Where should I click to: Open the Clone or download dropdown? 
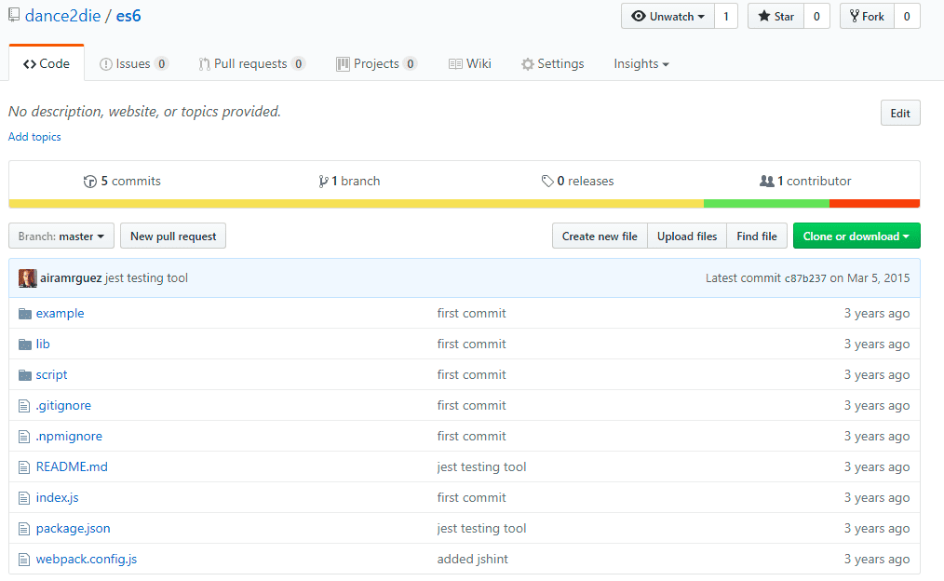(x=856, y=236)
